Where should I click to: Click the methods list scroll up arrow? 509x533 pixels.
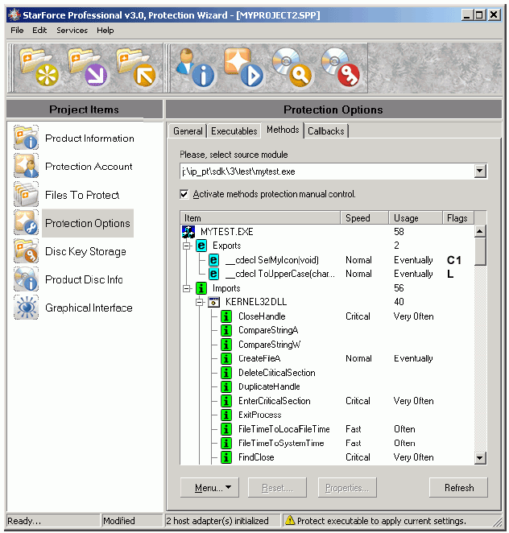point(480,232)
